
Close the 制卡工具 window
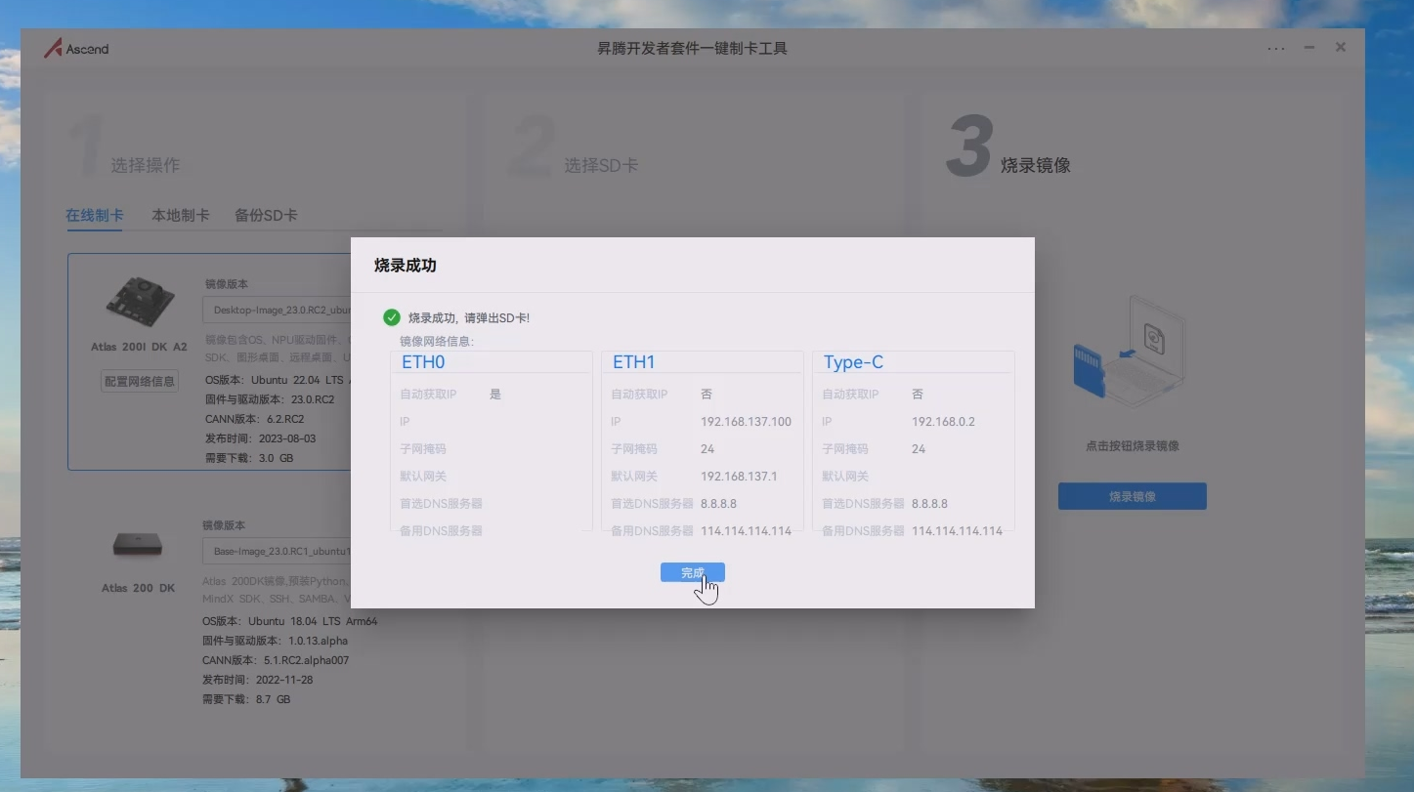click(1341, 47)
